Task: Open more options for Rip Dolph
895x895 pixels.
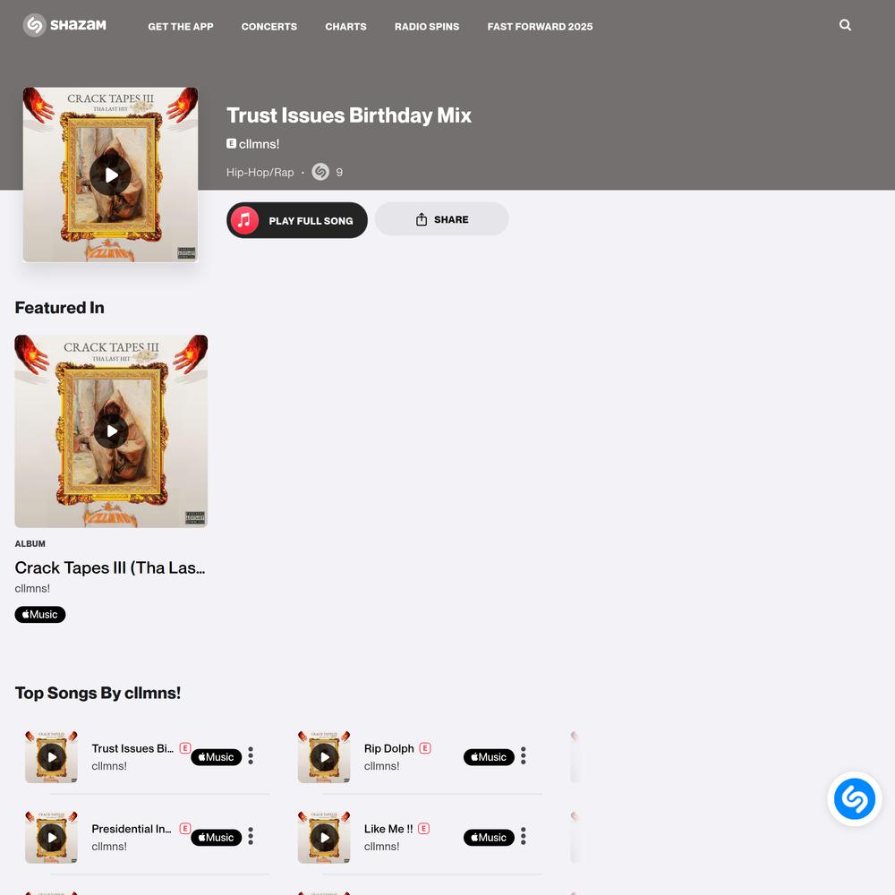Action: [523, 755]
